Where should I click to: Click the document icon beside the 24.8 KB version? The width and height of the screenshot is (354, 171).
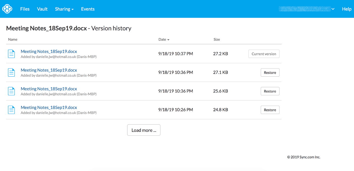click(11, 110)
